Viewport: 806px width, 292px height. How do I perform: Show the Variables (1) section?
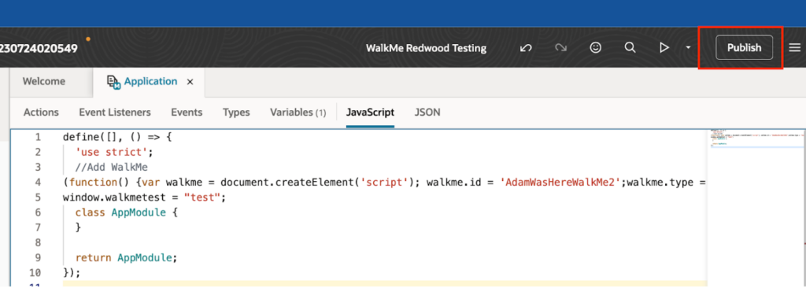[x=298, y=112]
